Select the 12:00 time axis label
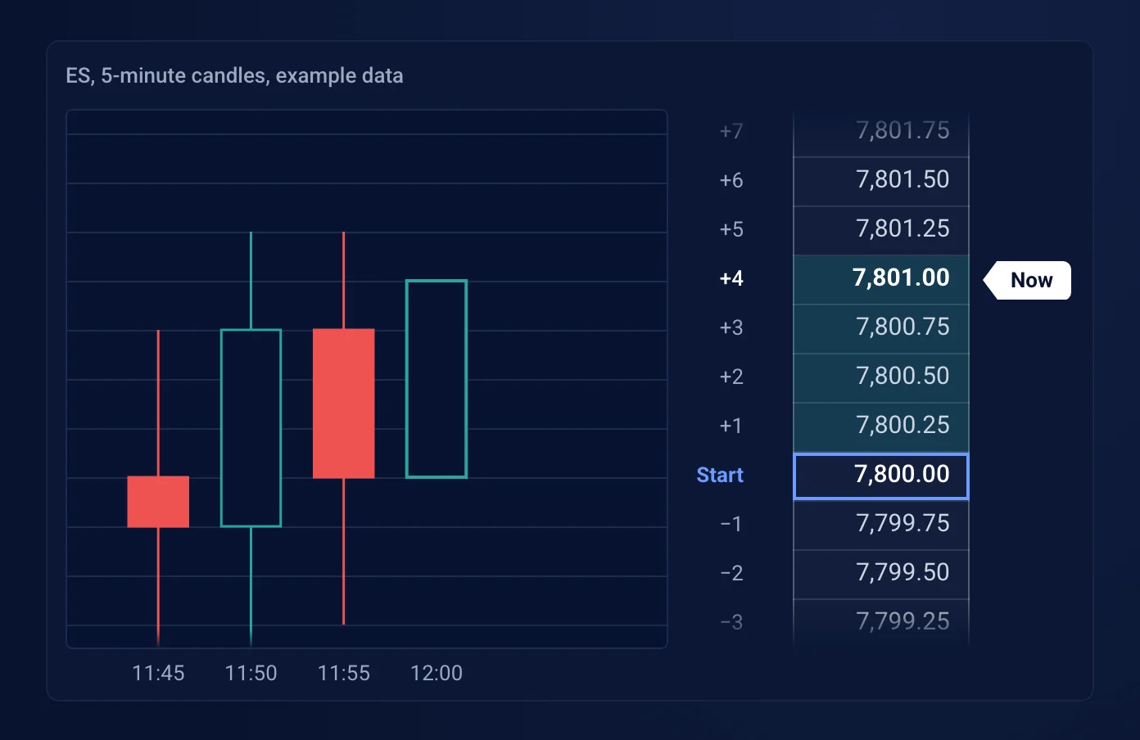 437,673
